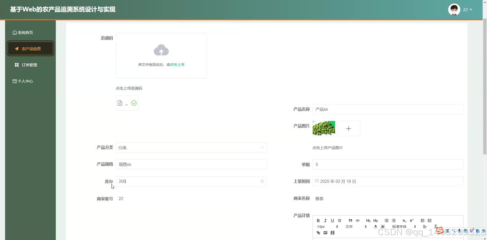Click the 点击上传 upload link

[177, 65]
